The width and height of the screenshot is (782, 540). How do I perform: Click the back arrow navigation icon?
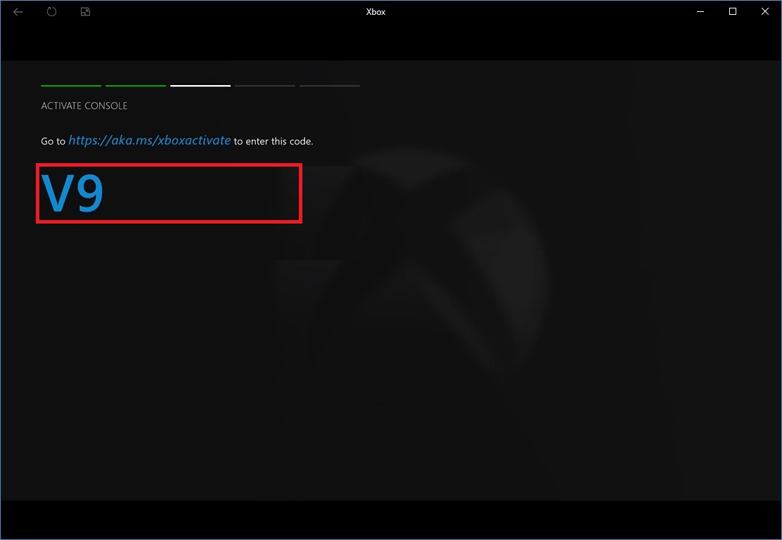tap(18, 11)
